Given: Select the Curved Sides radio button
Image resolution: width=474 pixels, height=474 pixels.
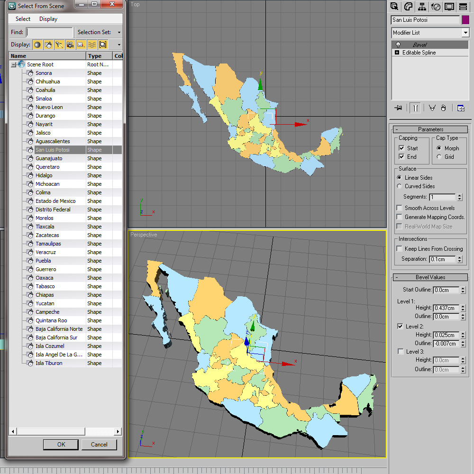Looking at the screenshot, I should [x=399, y=186].
